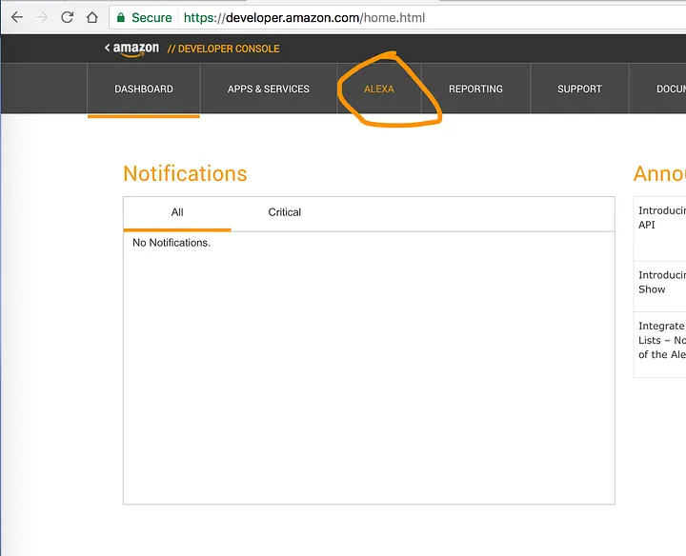The image size is (686, 556).
Task: Open the 'Integrate ... Lists' announcement
Action: tap(659, 345)
